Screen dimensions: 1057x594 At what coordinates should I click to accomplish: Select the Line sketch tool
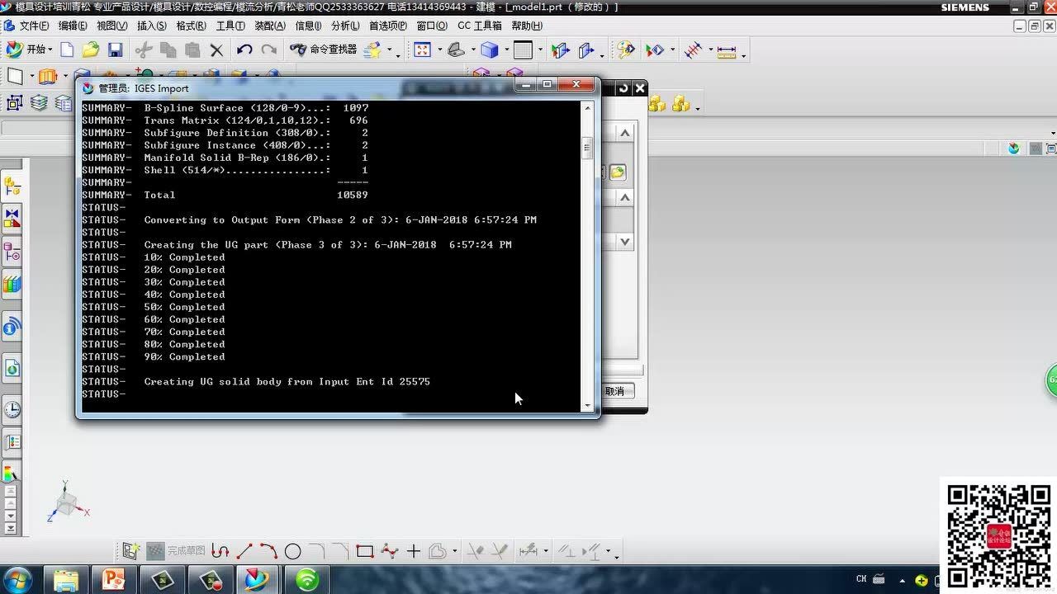click(244, 551)
